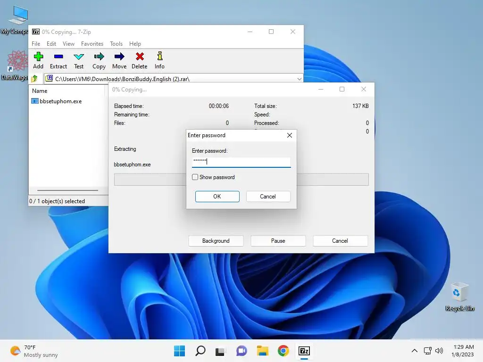
Task: Open the Windows Start menu
Action: [x=179, y=351]
